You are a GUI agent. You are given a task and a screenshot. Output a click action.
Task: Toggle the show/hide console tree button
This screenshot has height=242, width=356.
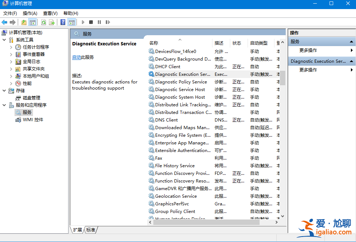[33, 22]
